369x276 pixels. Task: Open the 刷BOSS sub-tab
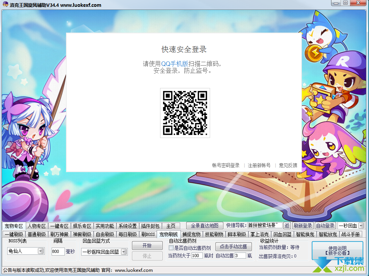[x=148, y=234]
